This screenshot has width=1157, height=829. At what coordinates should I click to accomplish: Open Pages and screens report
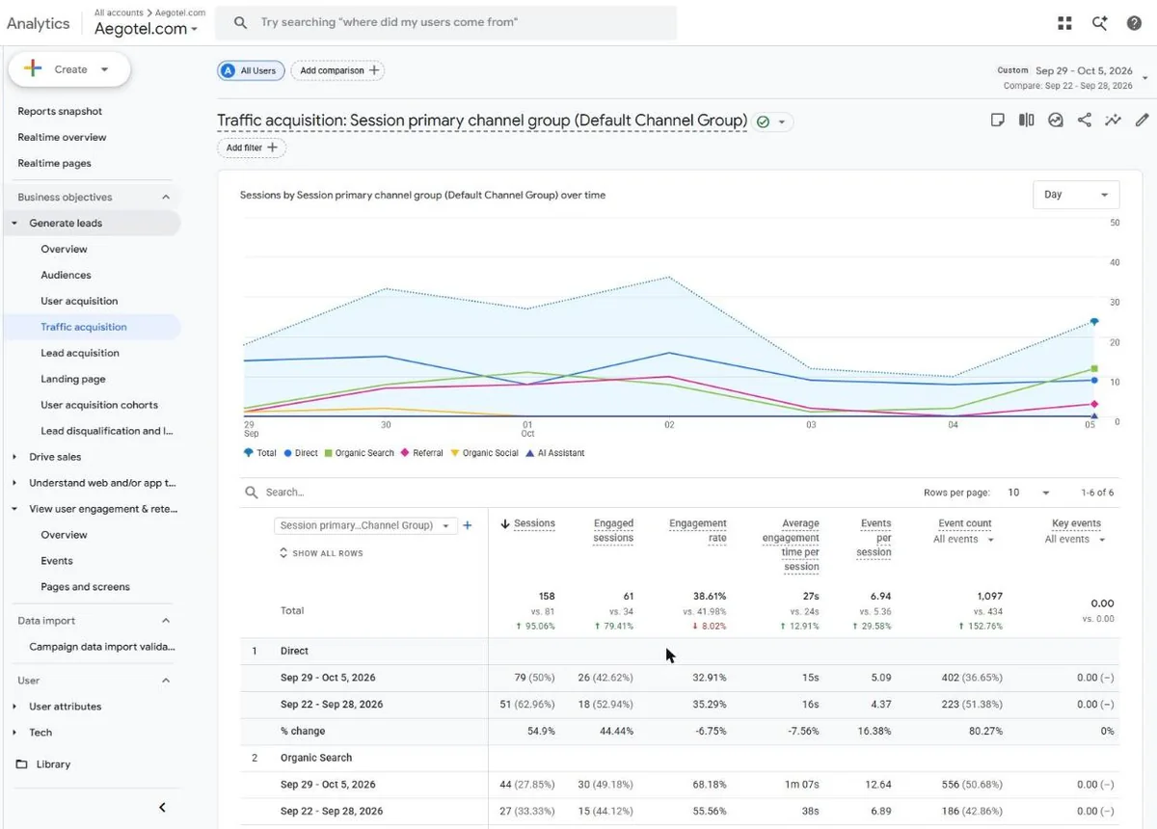(85, 587)
